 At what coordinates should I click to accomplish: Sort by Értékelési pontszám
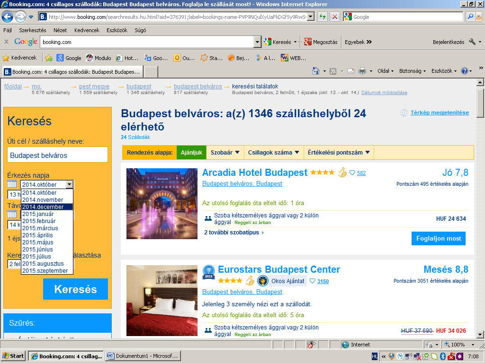pyautogui.click(x=339, y=153)
